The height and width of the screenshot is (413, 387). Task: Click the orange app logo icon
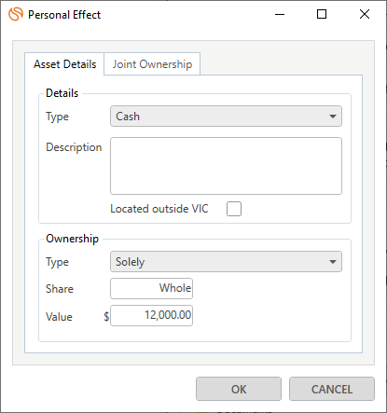tap(16, 14)
